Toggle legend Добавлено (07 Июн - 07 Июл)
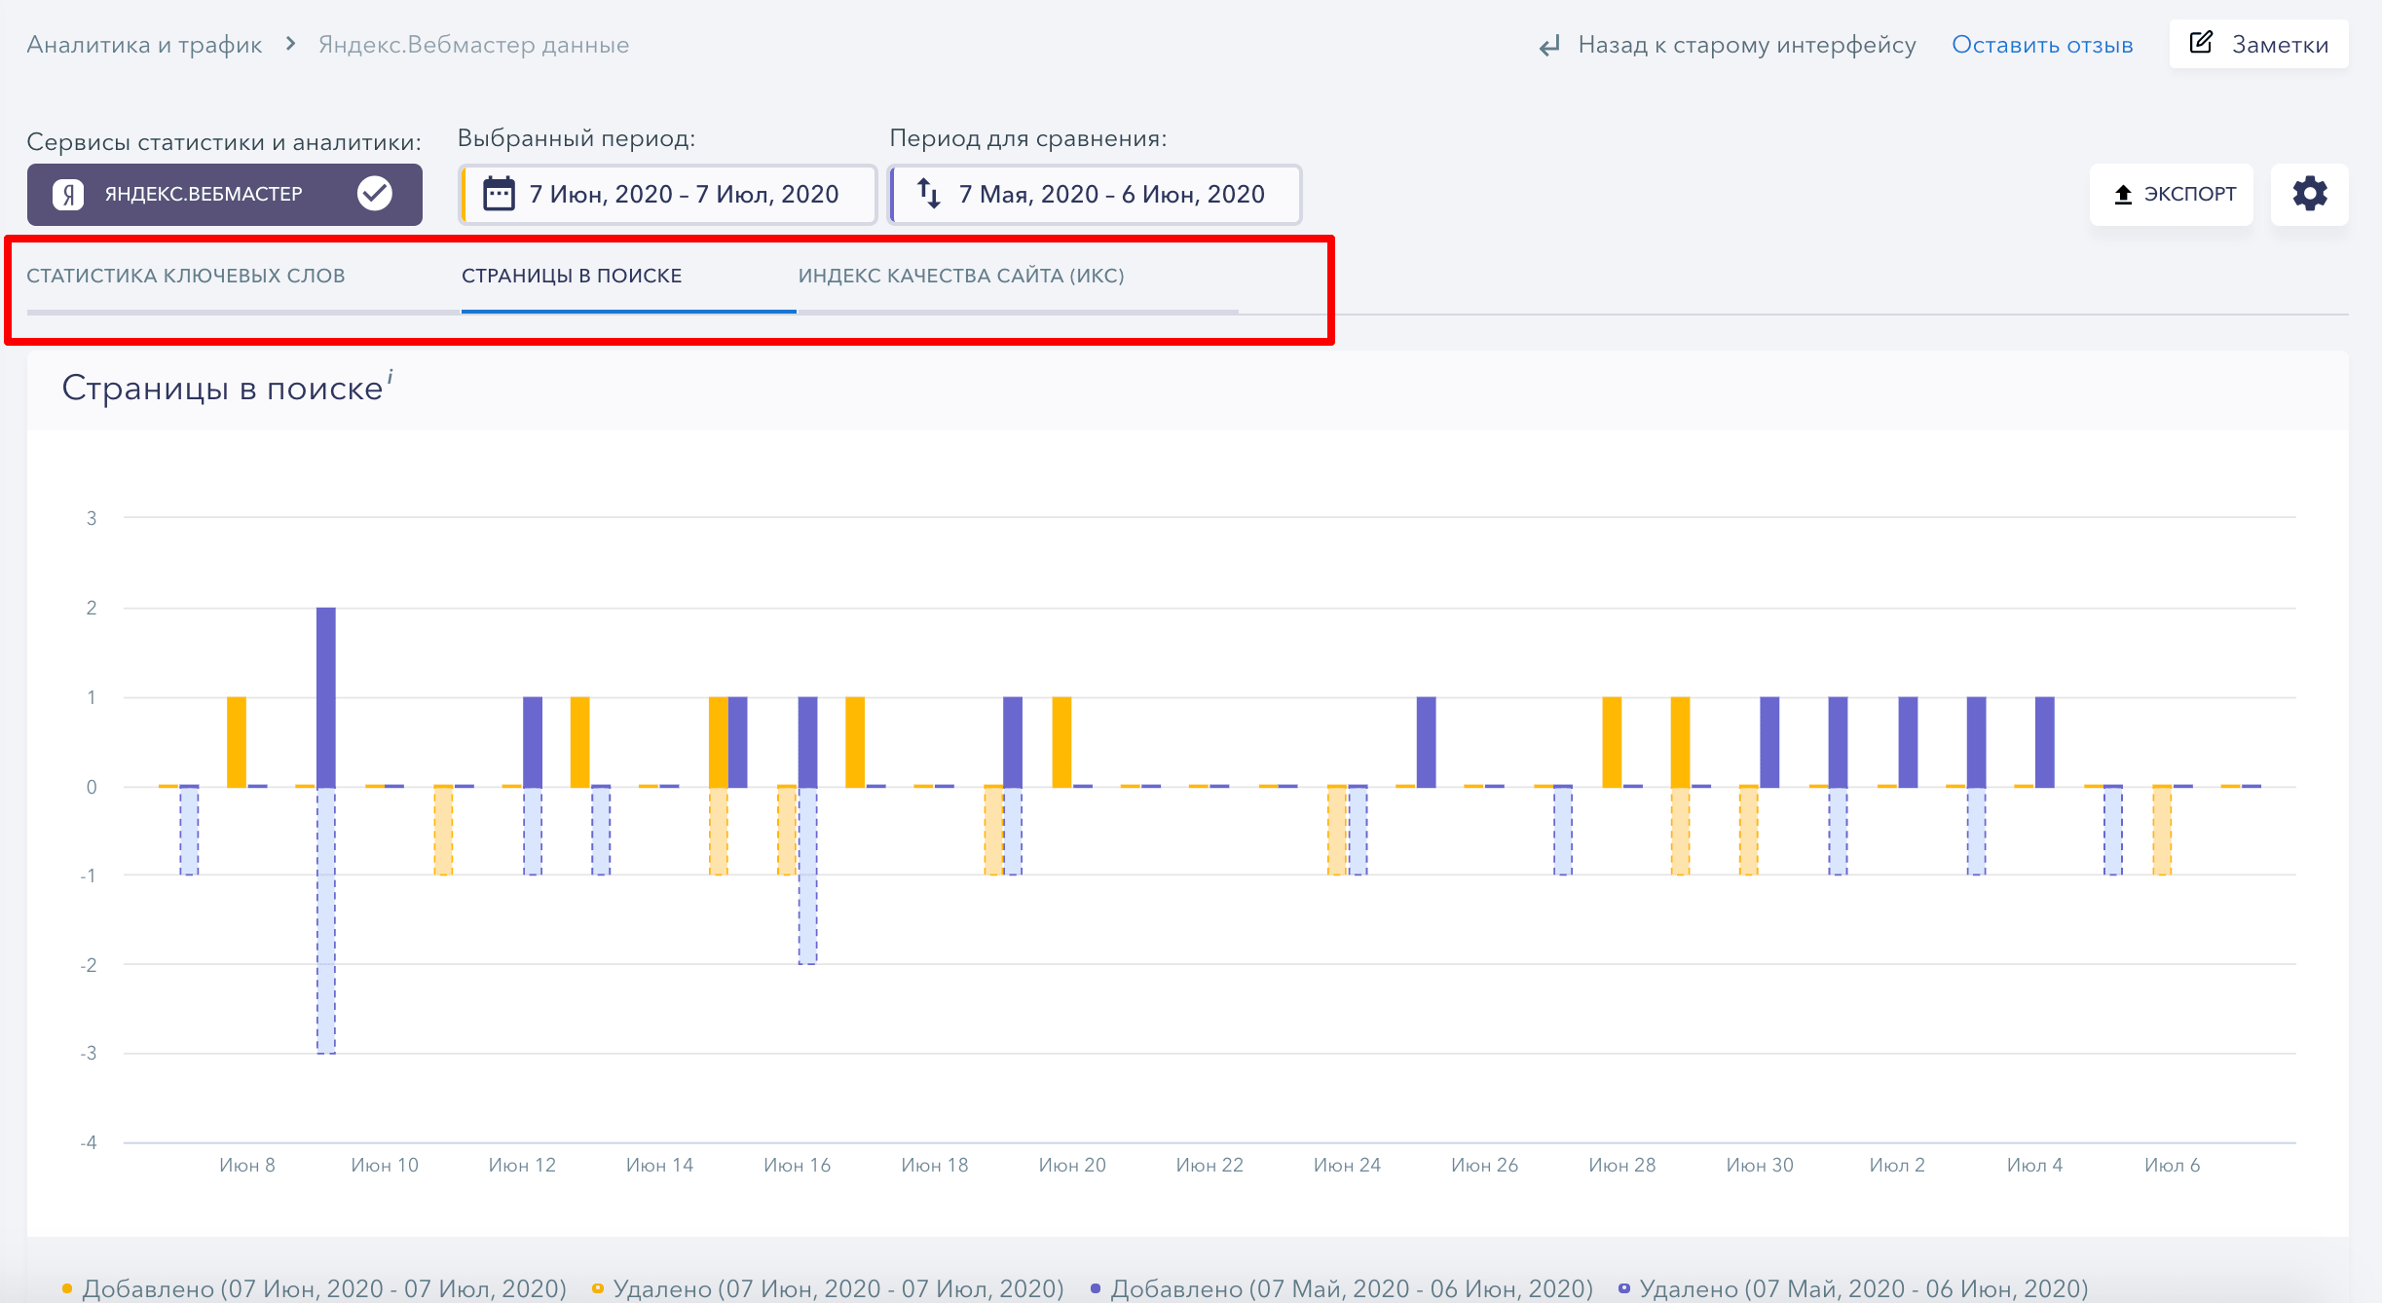The height and width of the screenshot is (1303, 2382). [x=315, y=1288]
